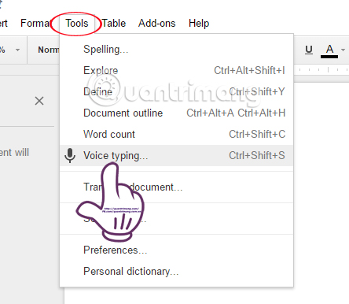349x304 pixels.
Task: Open the text color picker
Action: click(329, 50)
